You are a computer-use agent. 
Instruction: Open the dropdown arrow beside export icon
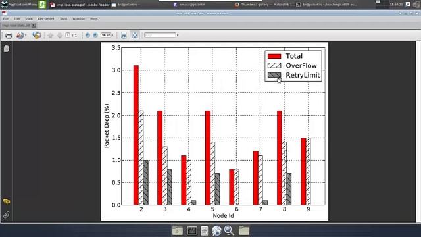pyautogui.click(x=26, y=35)
